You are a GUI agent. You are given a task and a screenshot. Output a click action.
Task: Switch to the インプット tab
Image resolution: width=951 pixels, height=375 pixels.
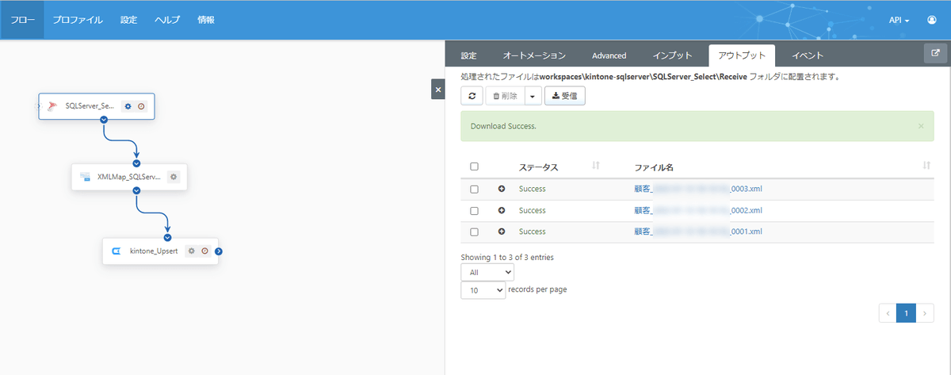pos(673,55)
